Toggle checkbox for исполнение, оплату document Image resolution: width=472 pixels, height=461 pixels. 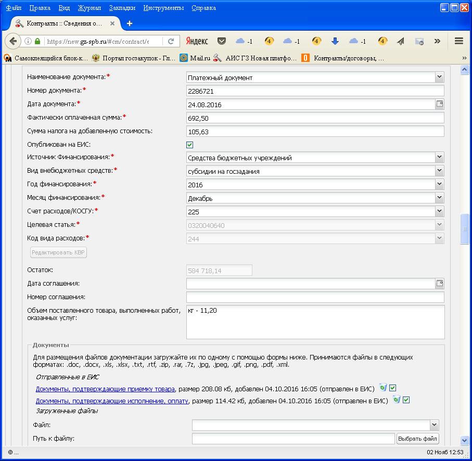click(x=406, y=400)
